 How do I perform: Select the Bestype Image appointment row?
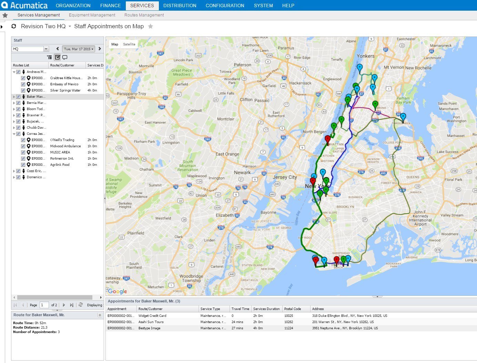(291, 328)
